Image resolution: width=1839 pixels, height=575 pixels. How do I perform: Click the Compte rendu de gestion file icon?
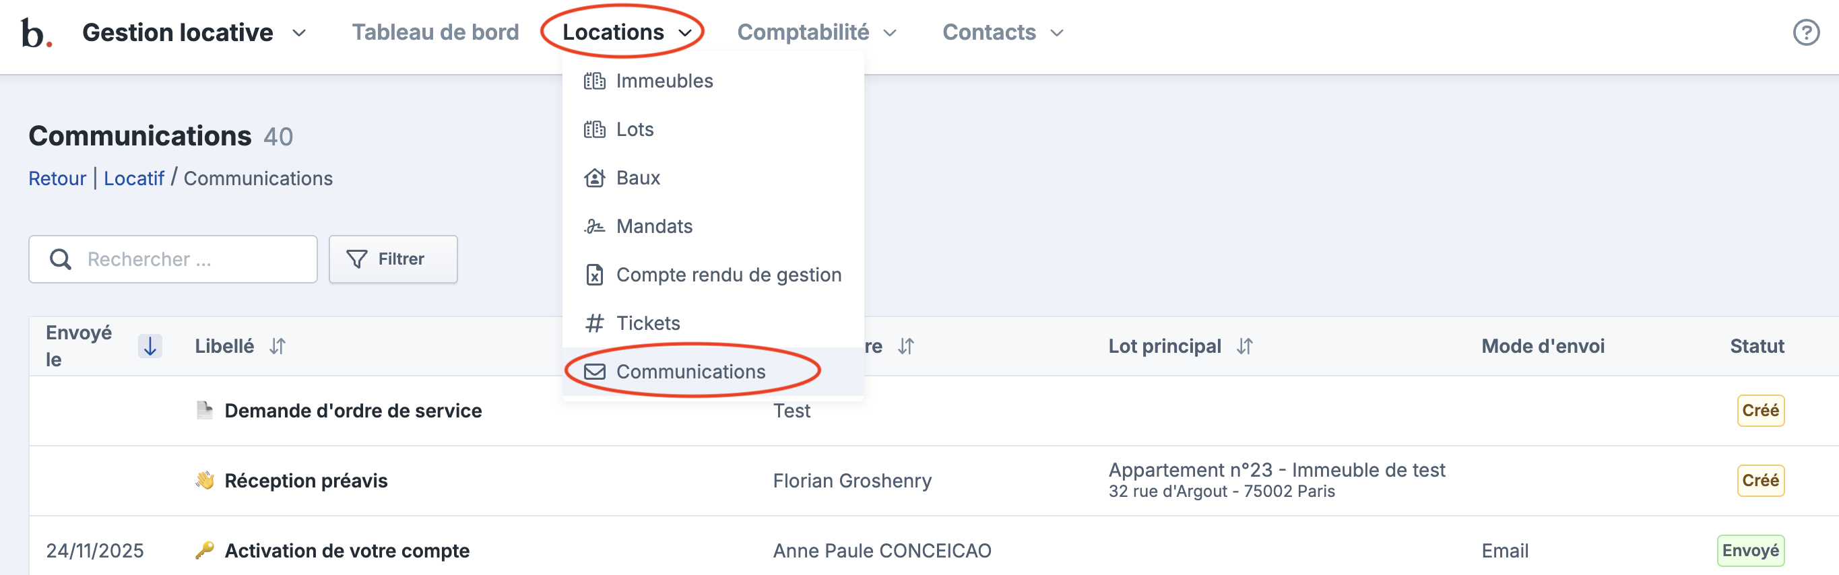click(594, 275)
